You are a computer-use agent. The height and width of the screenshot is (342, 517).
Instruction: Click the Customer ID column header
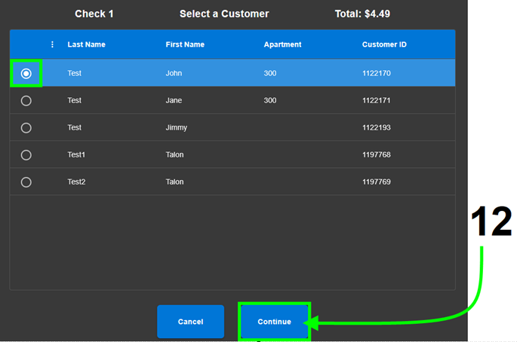click(384, 44)
